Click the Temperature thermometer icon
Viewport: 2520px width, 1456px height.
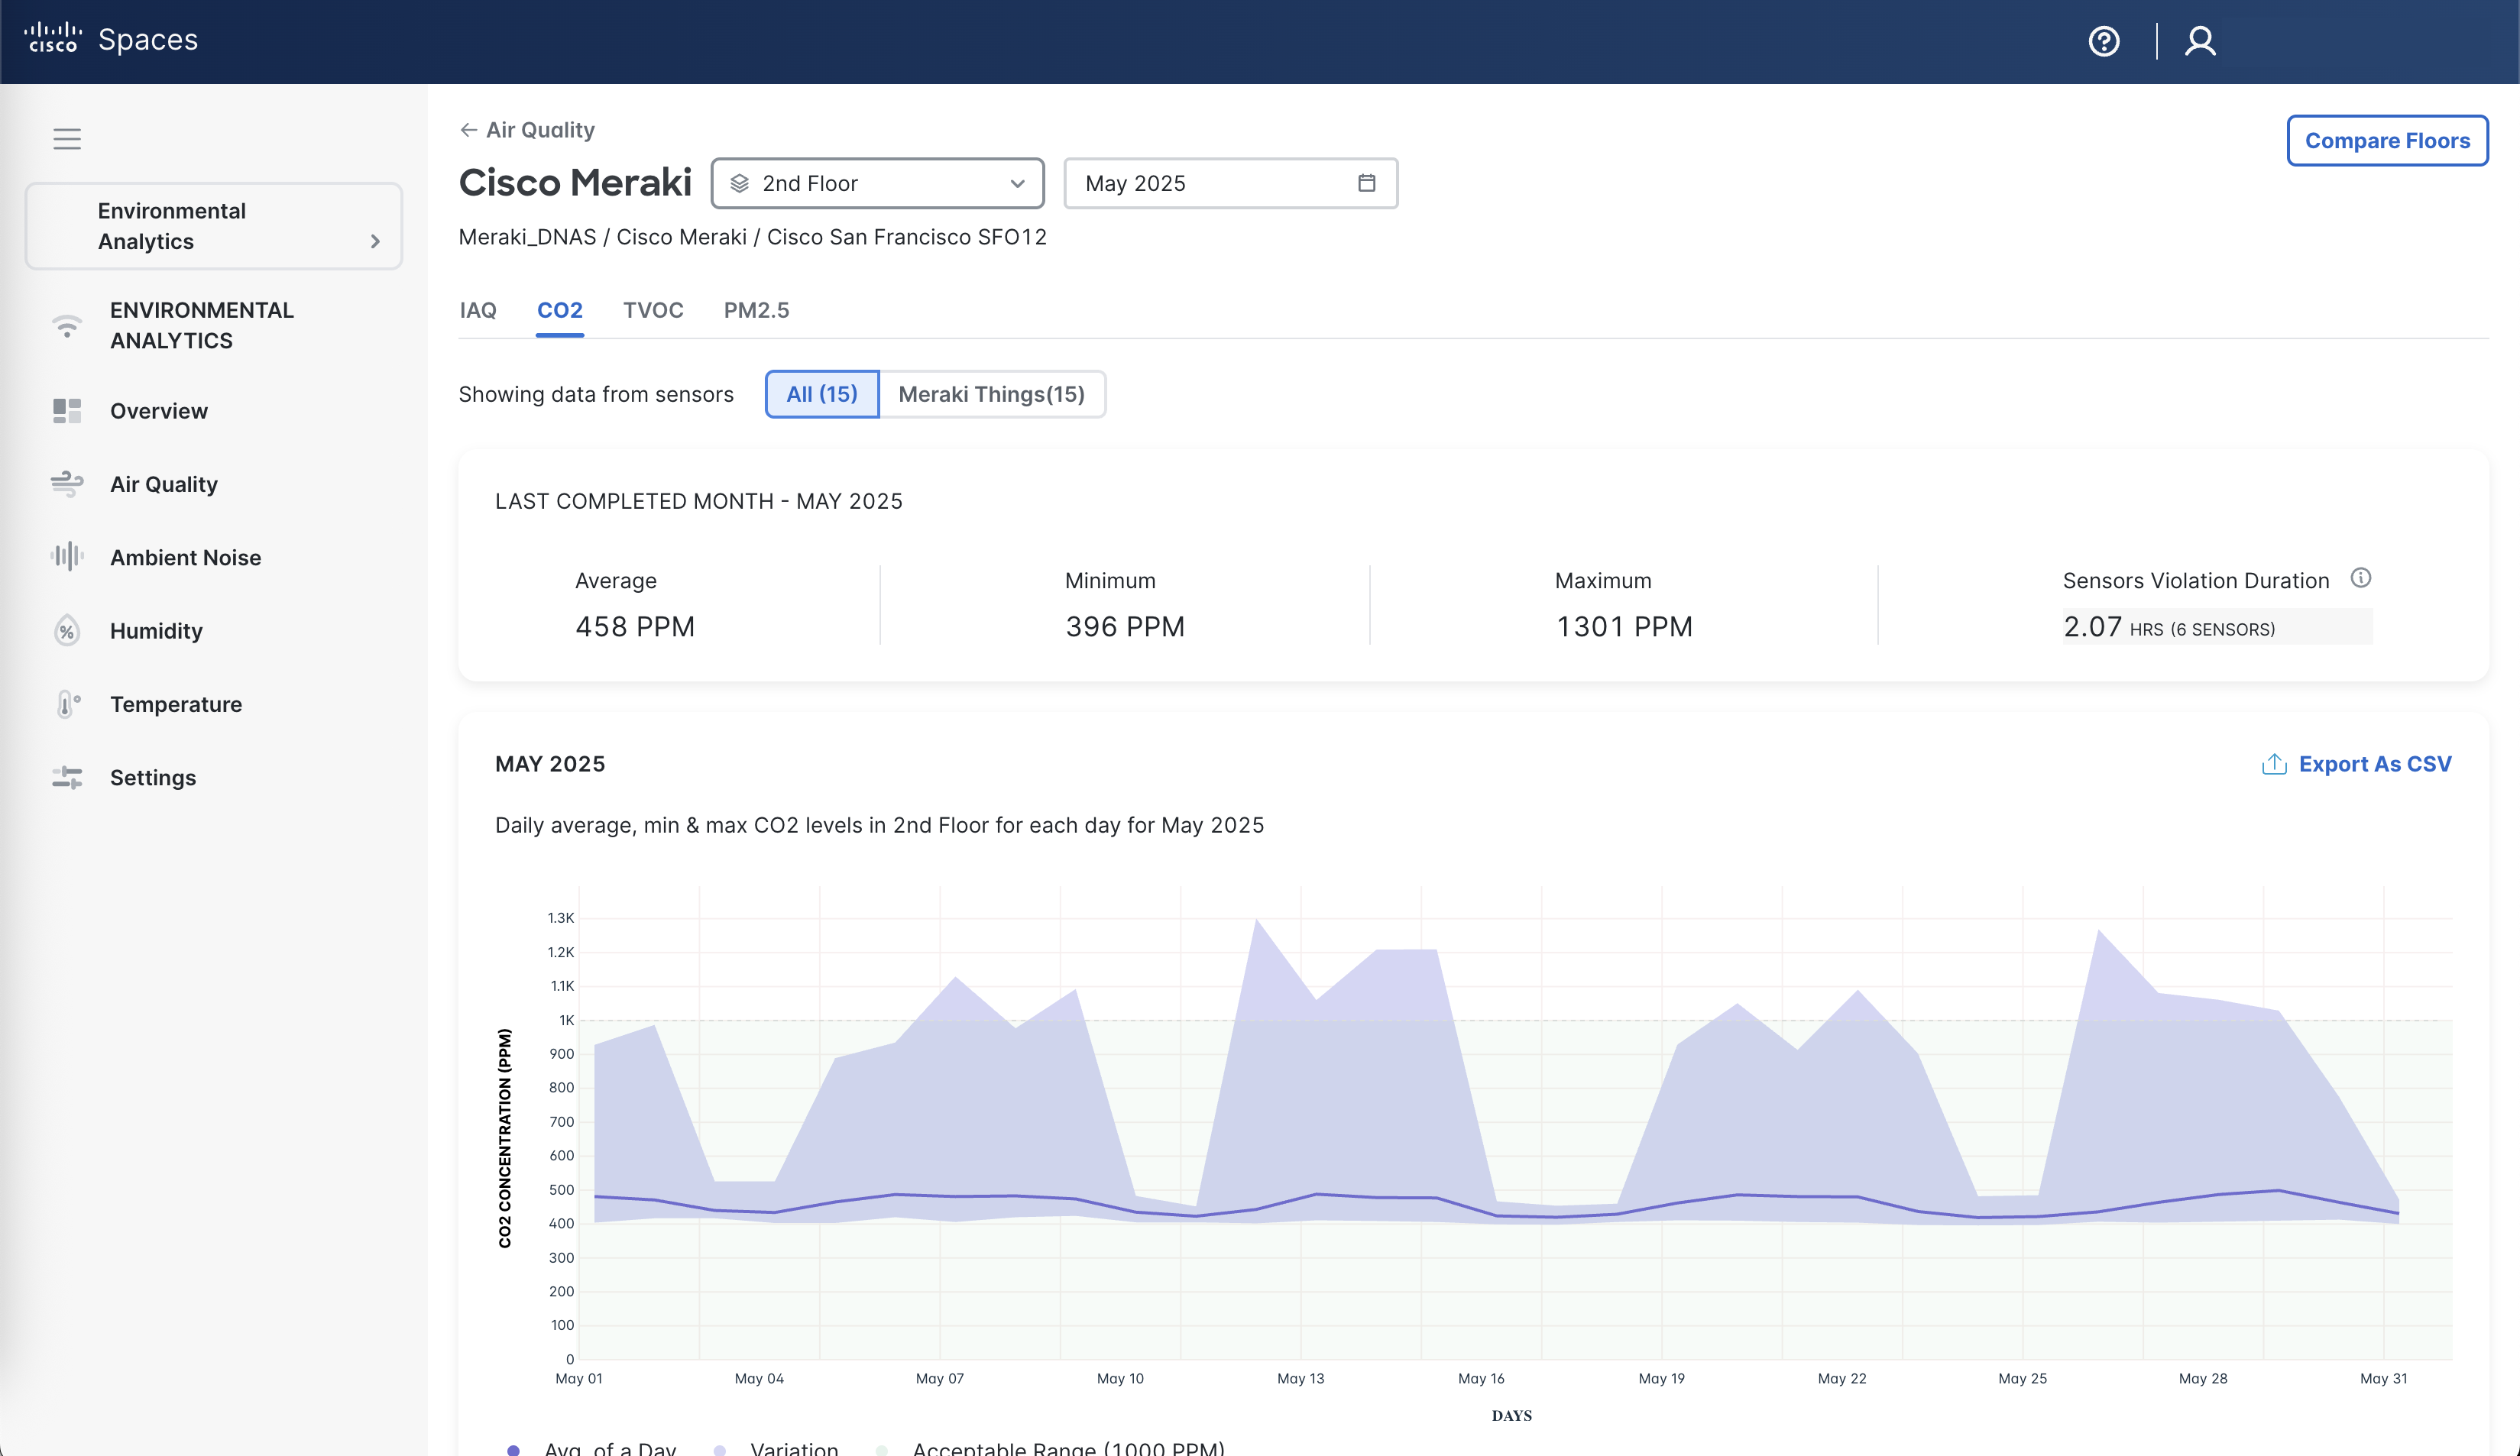(x=67, y=704)
